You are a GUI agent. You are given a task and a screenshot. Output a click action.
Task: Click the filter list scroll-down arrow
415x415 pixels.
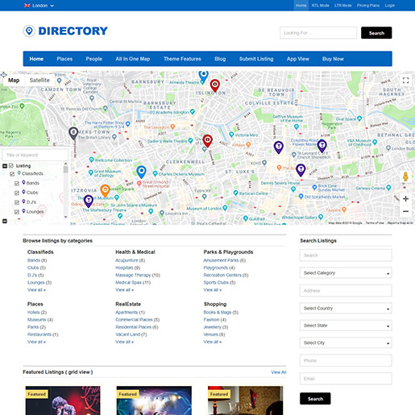pyautogui.click(x=65, y=217)
